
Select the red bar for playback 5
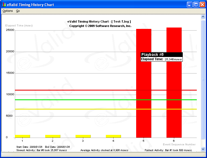click(x=144, y=83)
